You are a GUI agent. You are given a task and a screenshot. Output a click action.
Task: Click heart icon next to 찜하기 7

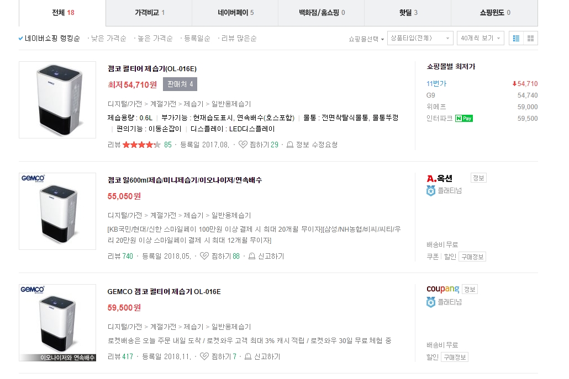204,356
